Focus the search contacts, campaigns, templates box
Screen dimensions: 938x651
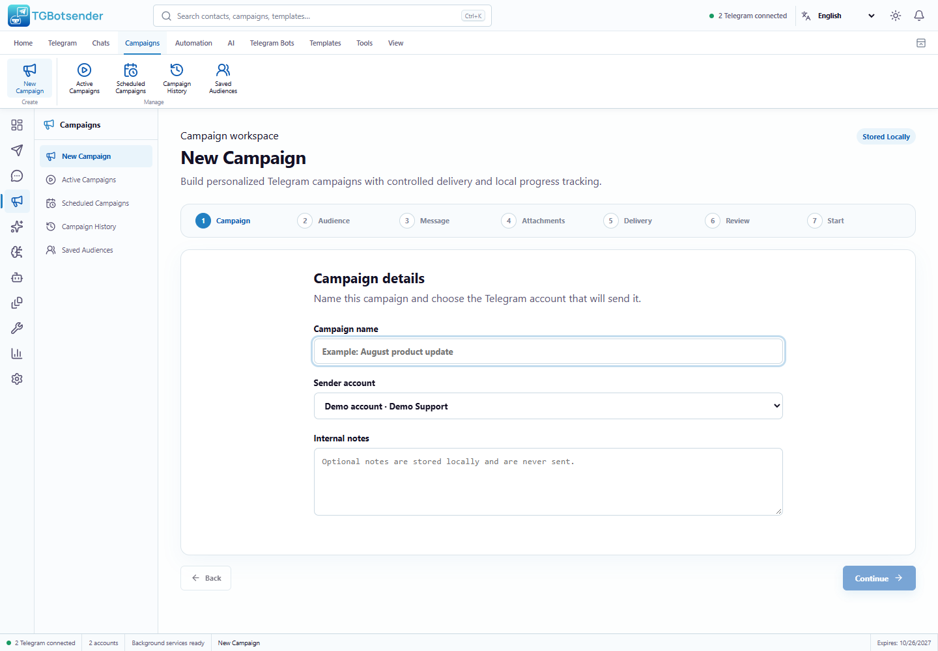click(x=322, y=16)
